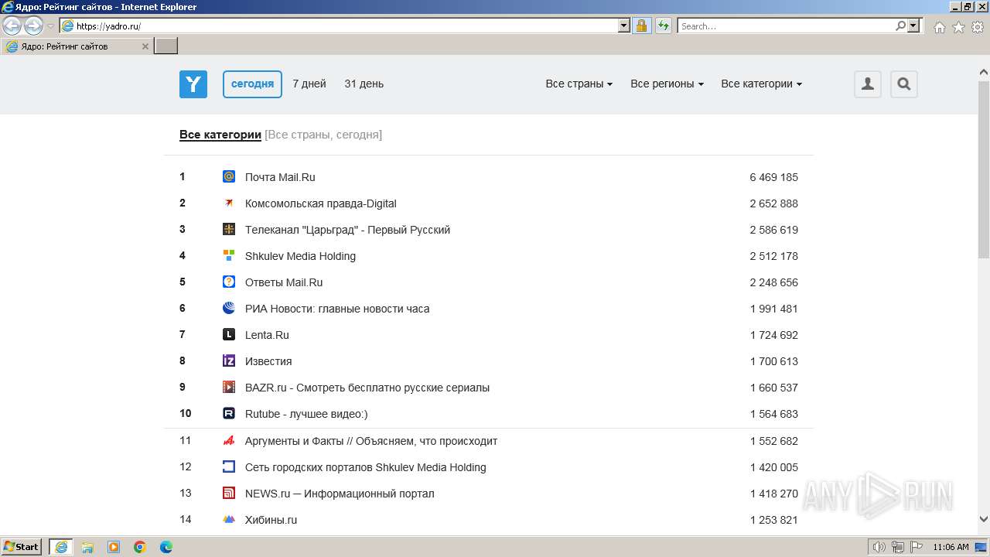
Task: Open РИА Новости: главные новости часа link
Action: pyautogui.click(x=337, y=309)
